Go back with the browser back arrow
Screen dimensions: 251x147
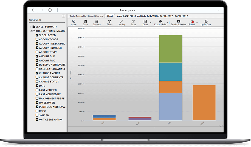pos(33,10)
